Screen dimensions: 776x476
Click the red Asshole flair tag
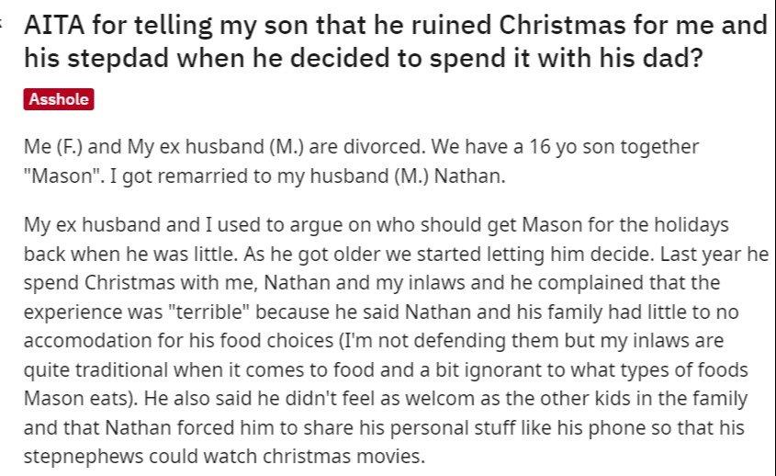click(59, 99)
